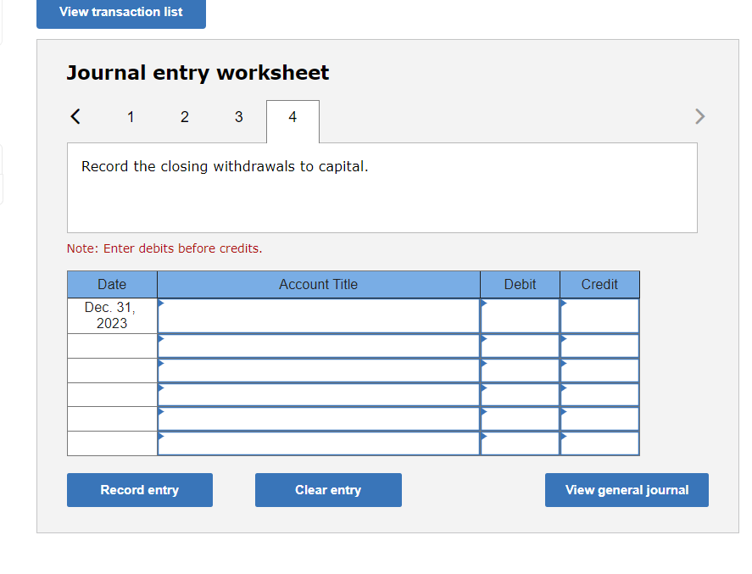The width and height of the screenshot is (752, 574).
Task: Switch to worksheet tab 3
Action: click(238, 117)
